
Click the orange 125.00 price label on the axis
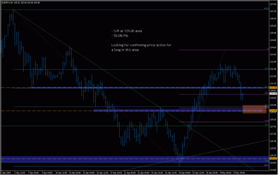[273, 159]
